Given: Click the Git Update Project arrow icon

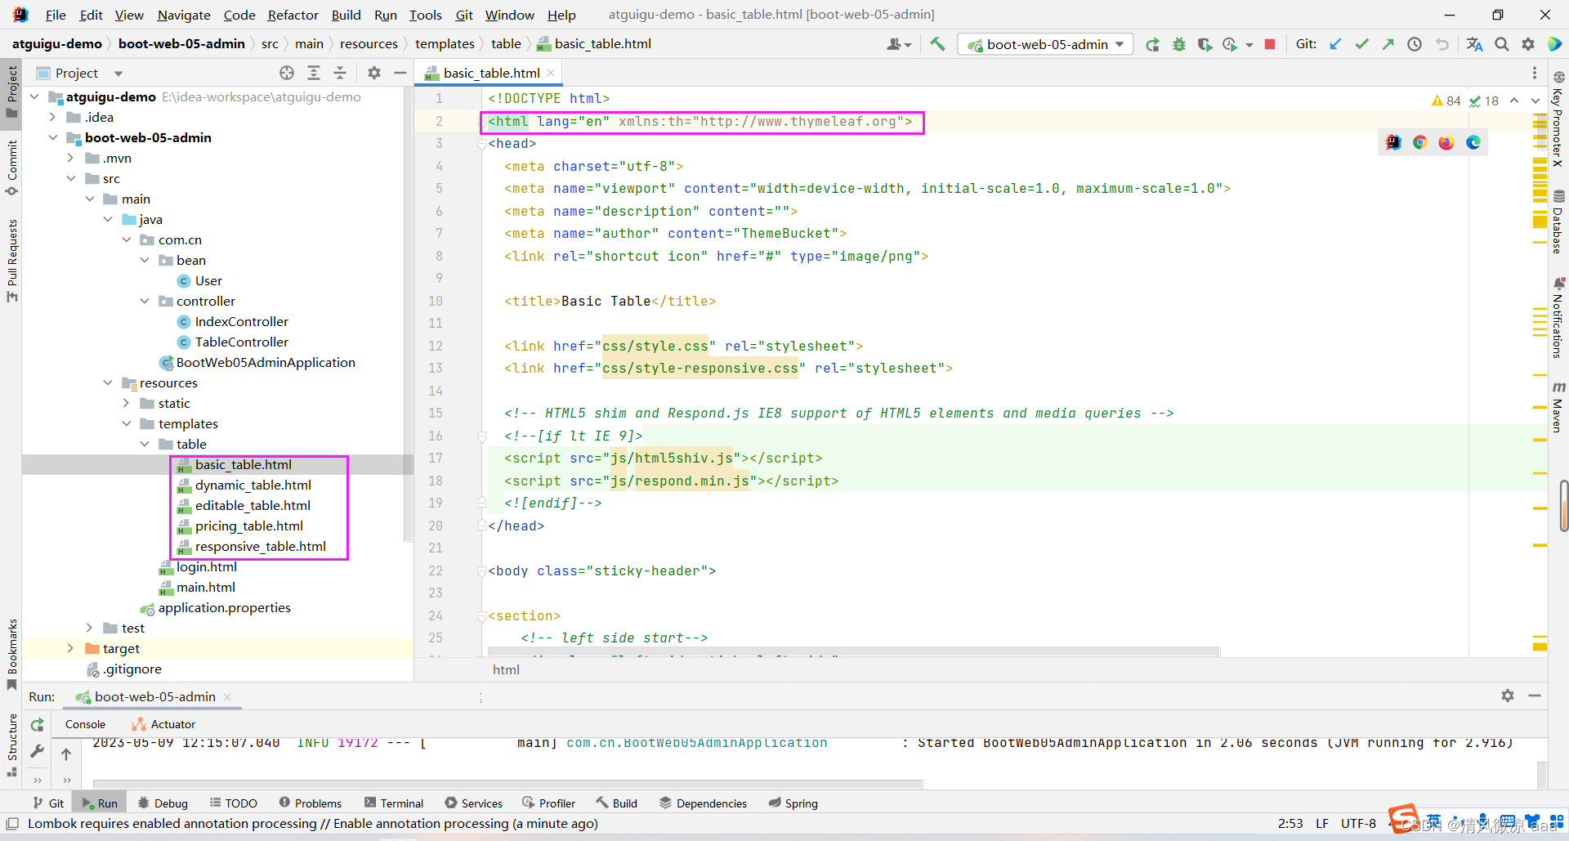Looking at the screenshot, I should coord(1335,44).
